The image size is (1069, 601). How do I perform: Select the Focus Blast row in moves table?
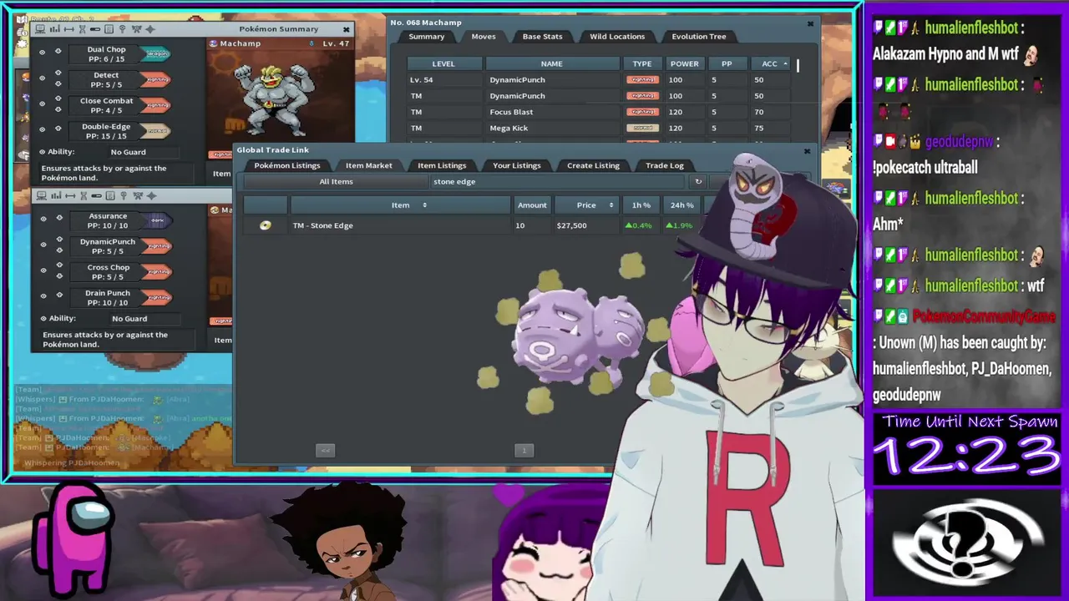597,112
